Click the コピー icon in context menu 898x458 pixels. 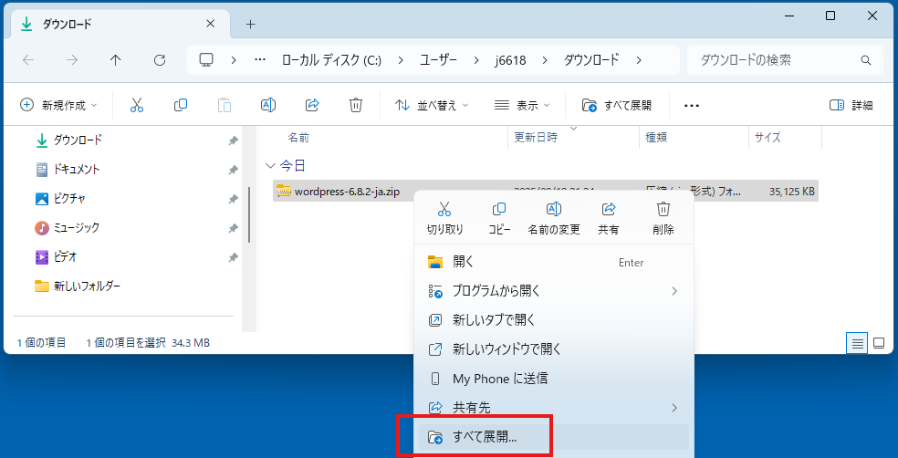coord(499,209)
